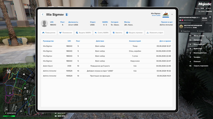Click the Телефон hint entry

tap(195, 57)
